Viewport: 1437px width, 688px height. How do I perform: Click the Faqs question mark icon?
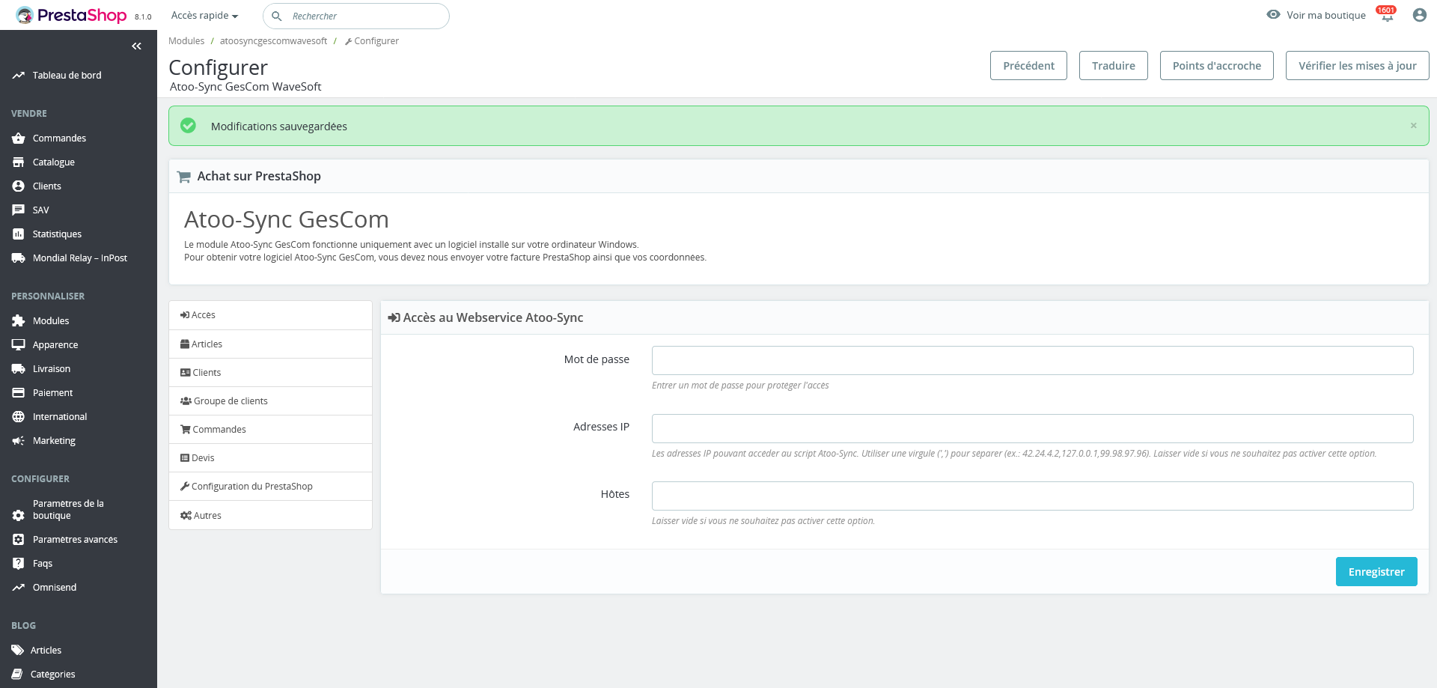click(19, 564)
